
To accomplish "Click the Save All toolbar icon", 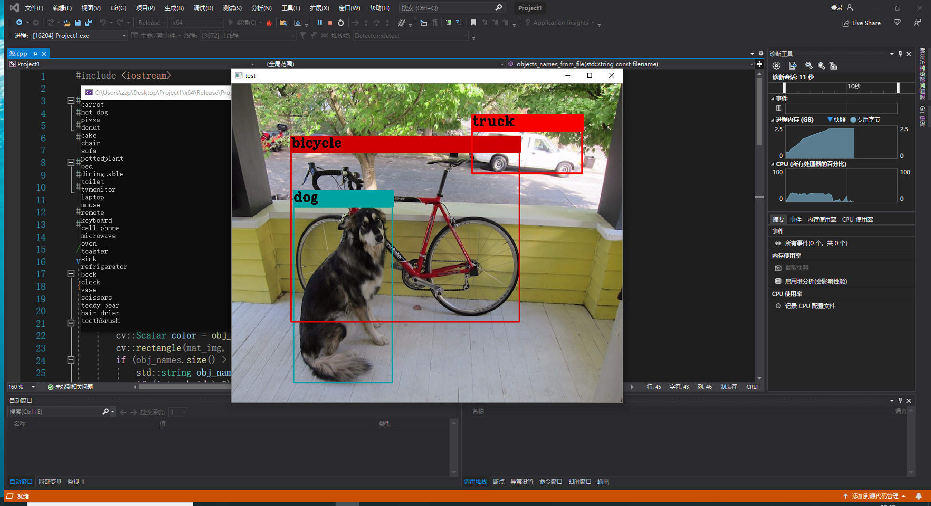I will [x=88, y=22].
